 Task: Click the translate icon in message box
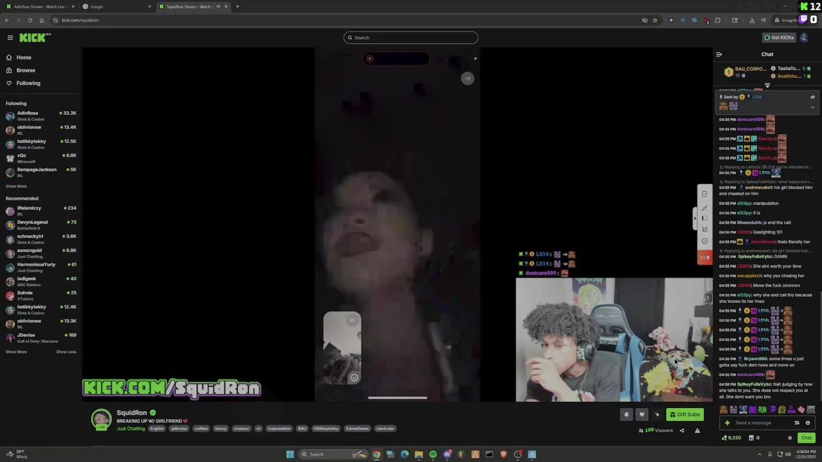(797, 423)
